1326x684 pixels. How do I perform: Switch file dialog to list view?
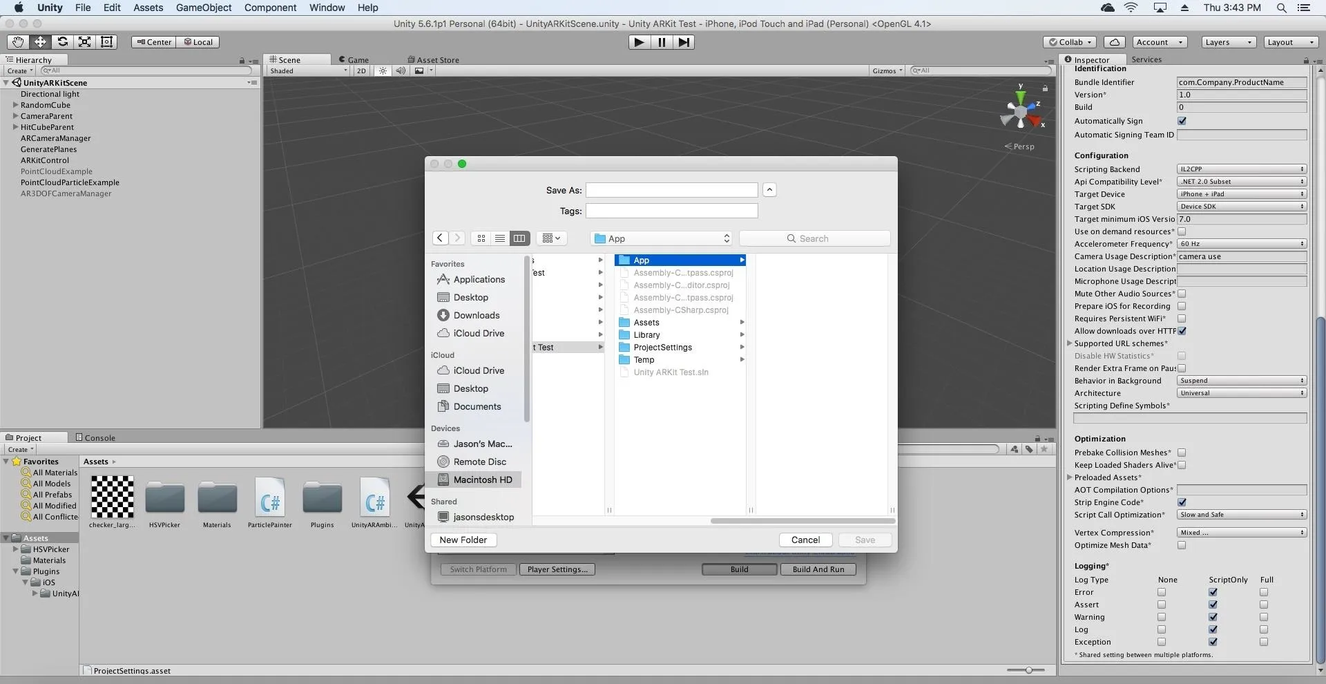click(500, 238)
